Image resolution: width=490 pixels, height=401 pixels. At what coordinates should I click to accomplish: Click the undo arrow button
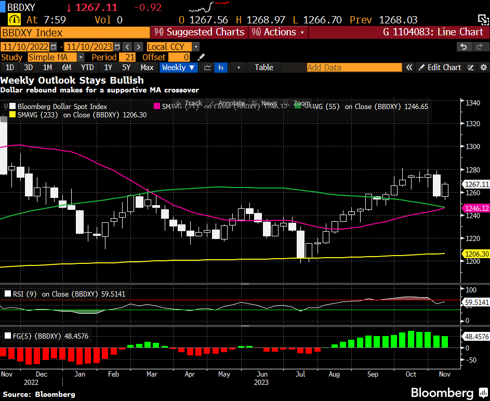[x=463, y=47]
